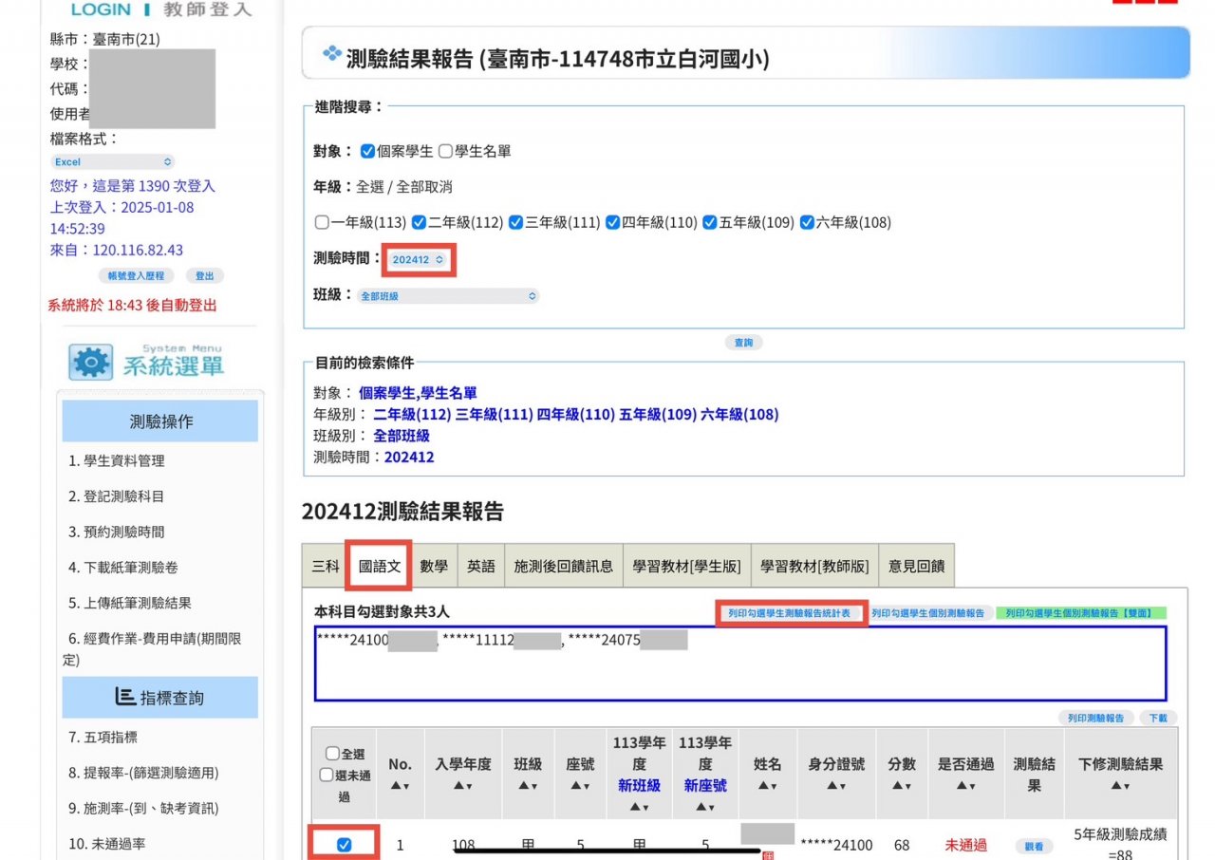Click the report title diamond icon
This screenshot has width=1215, height=860.
(x=331, y=53)
